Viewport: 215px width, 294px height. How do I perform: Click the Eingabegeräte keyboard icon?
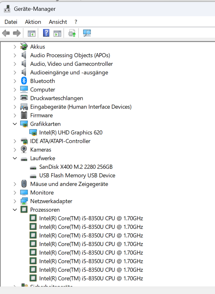[24, 107]
